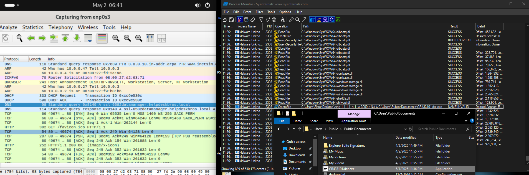The height and width of the screenshot is (175, 529).
Task: Click Wireshark go to last packet icon
Action: click(77, 38)
